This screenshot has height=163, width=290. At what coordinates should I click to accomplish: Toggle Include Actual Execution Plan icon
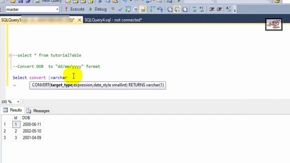pos(152,9)
